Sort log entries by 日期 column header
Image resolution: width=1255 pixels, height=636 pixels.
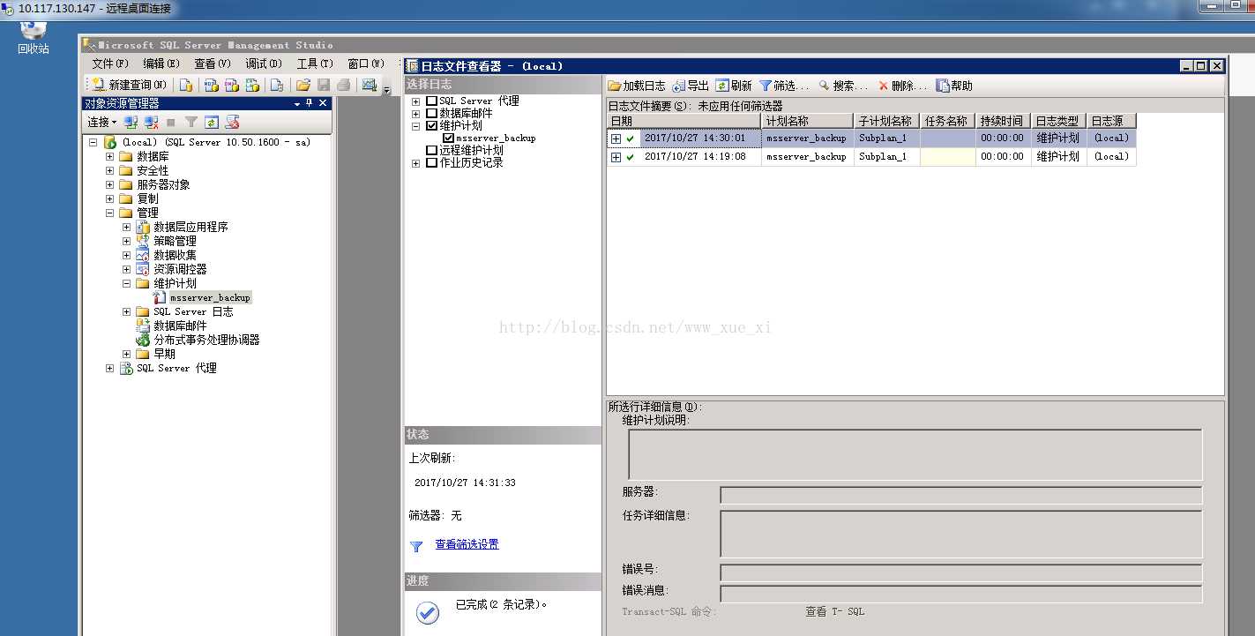tap(684, 121)
